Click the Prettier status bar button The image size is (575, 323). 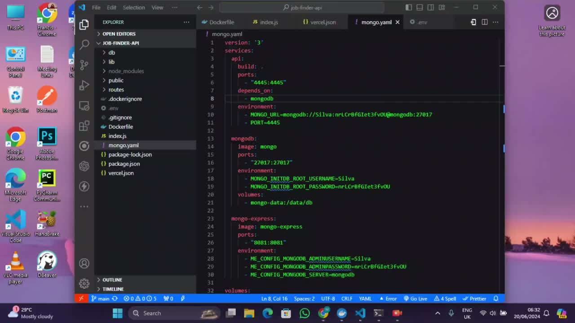pyautogui.click(x=475, y=298)
